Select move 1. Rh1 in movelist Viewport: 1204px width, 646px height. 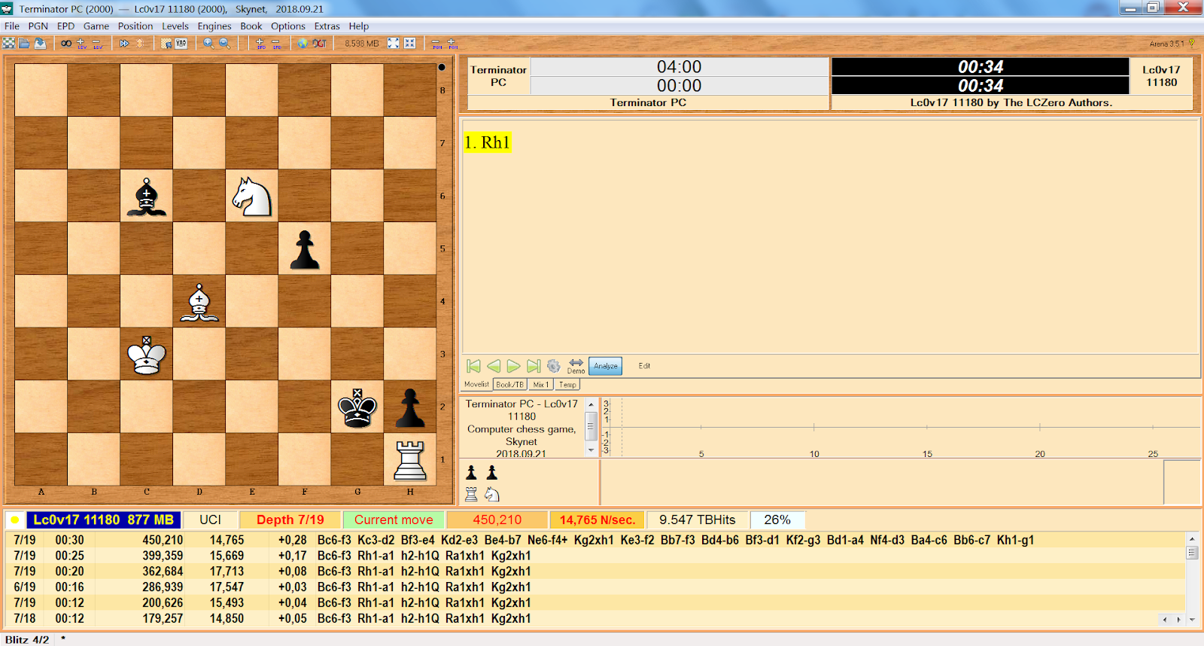point(488,142)
